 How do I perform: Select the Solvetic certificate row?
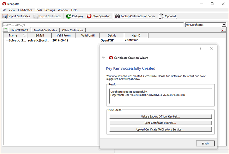(76, 40)
